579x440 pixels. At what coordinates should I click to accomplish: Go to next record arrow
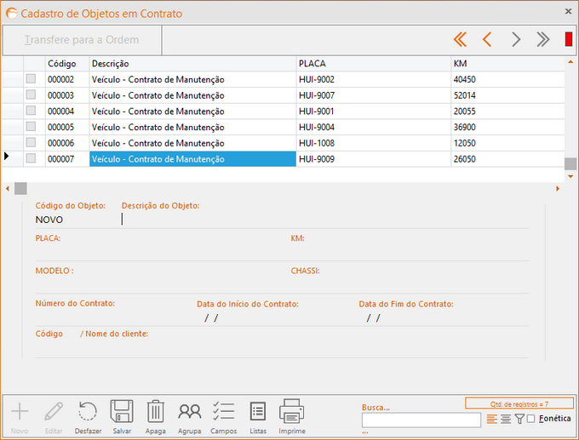click(x=516, y=39)
